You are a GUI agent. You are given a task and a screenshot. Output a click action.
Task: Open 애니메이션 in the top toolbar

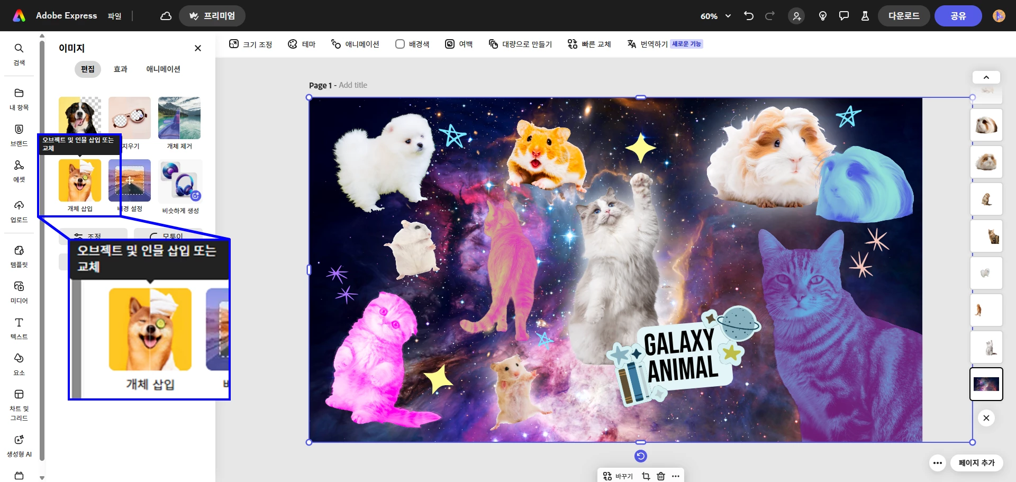coord(355,44)
